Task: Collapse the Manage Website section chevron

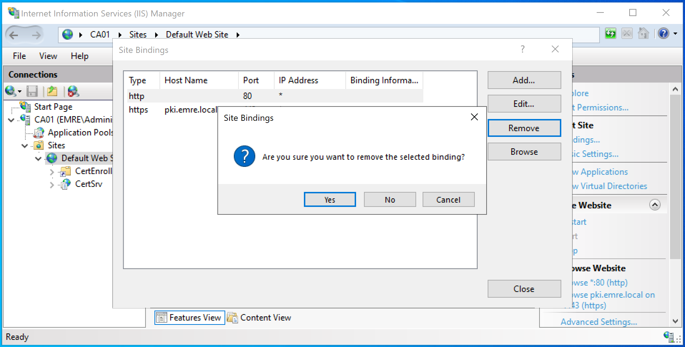Action: (x=655, y=205)
